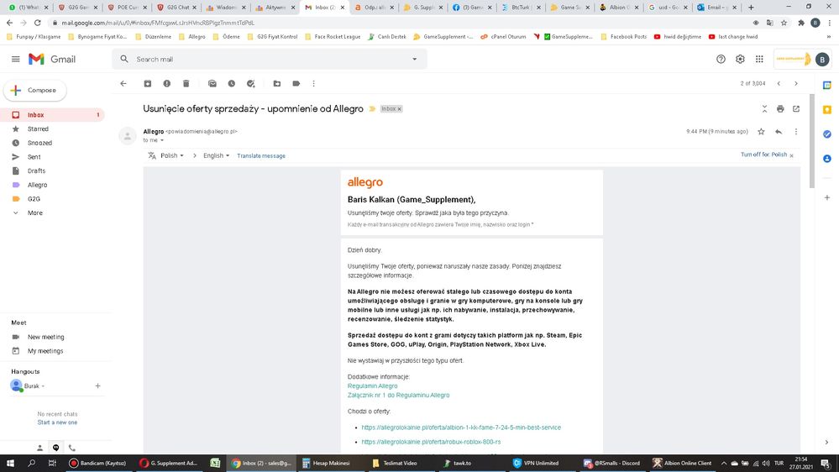Open target language English dropdown
Image resolution: width=839 pixels, height=472 pixels.
[x=216, y=155]
